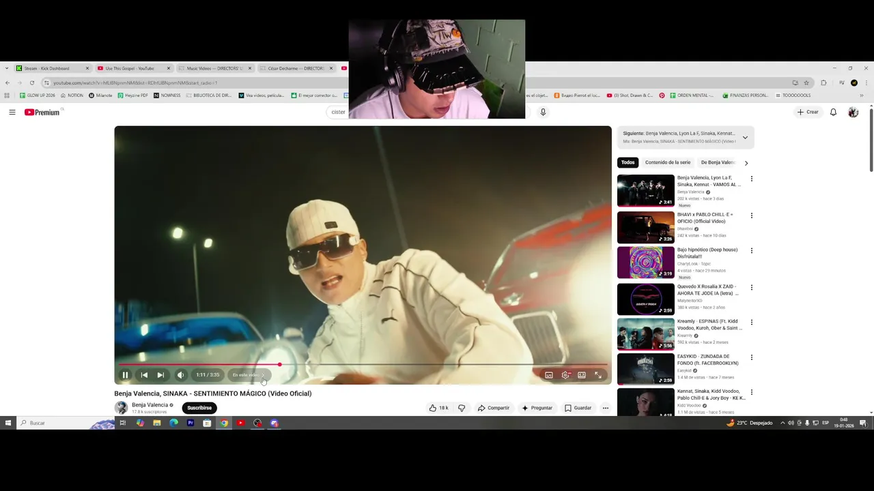Open the Milanote bookmark
The width and height of the screenshot is (874, 491).
[x=100, y=95]
